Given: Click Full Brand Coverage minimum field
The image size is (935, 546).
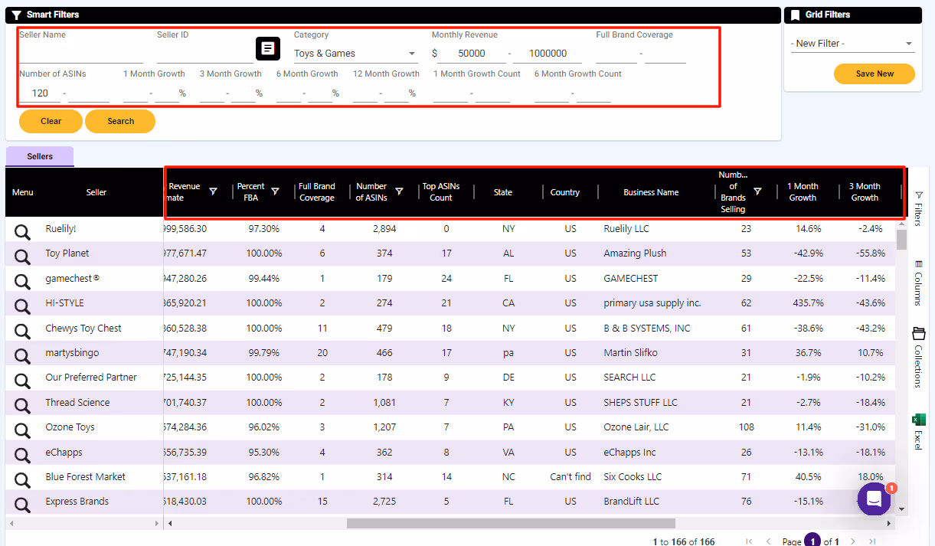Looking at the screenshot, I should coord(616,54).
